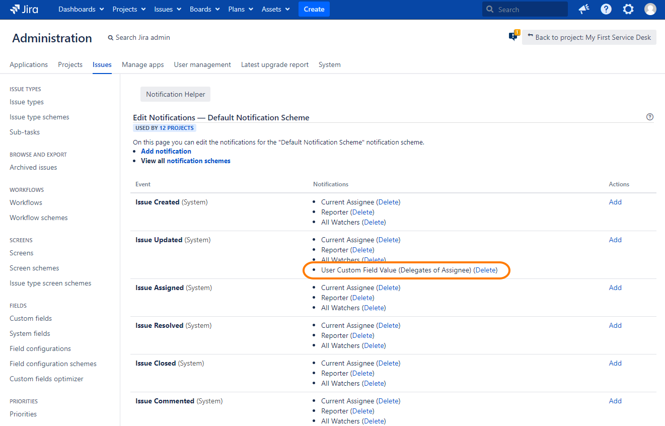Expand the Projects dropdown in top bar
Image resolution: width=665 pixels, height=426 pixels.
(x=129, y=10)
